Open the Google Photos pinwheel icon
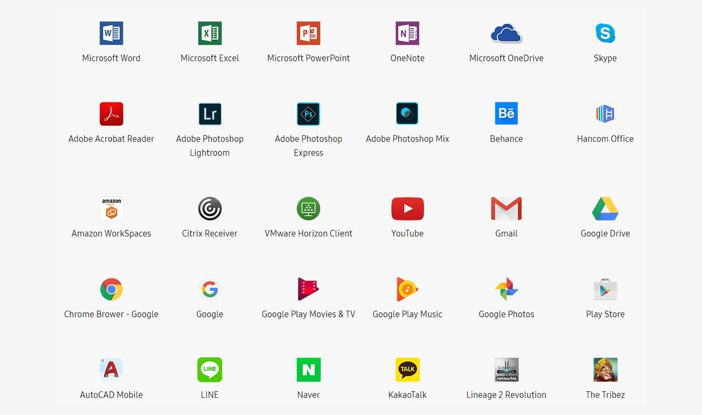Screen dimensions: 702x415 [x=506, y=289]
